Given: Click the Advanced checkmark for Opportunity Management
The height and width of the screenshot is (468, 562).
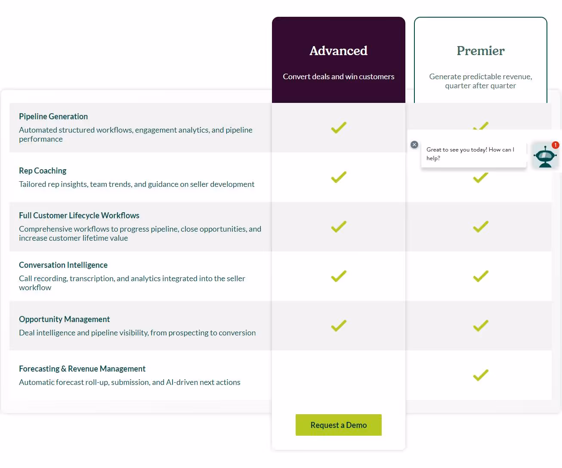Looking at the screenshot, I should pyautogui.click(x=338, y=325).
